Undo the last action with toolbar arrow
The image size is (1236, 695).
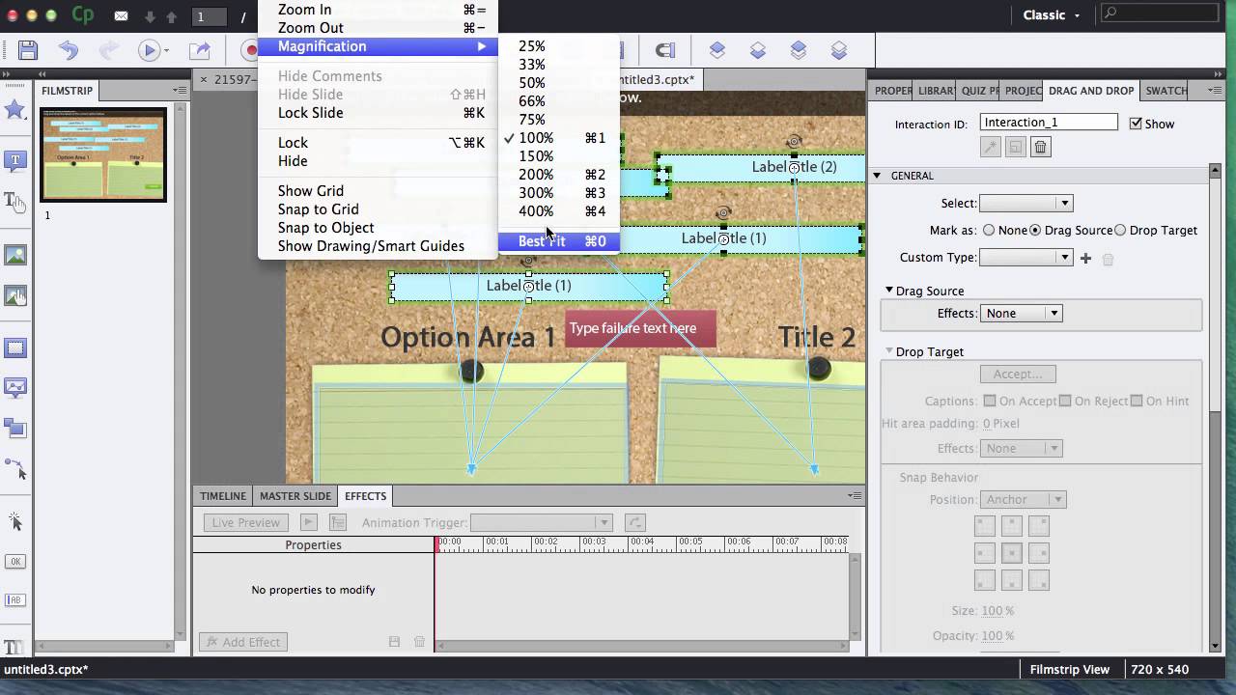(x=69, y=50)
